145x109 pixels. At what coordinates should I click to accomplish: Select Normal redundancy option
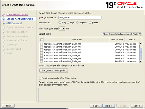click(x=77, y=23)
